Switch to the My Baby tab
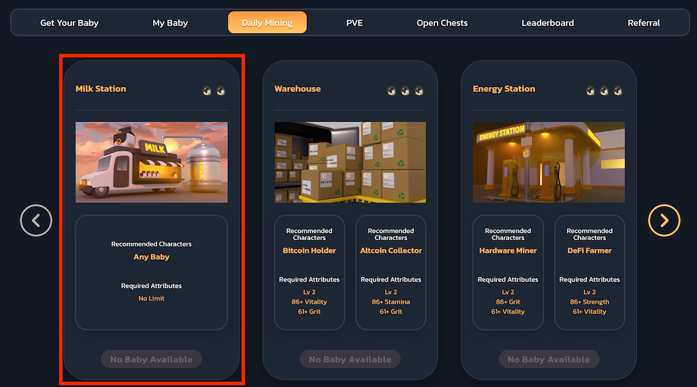 coord(170,22)
